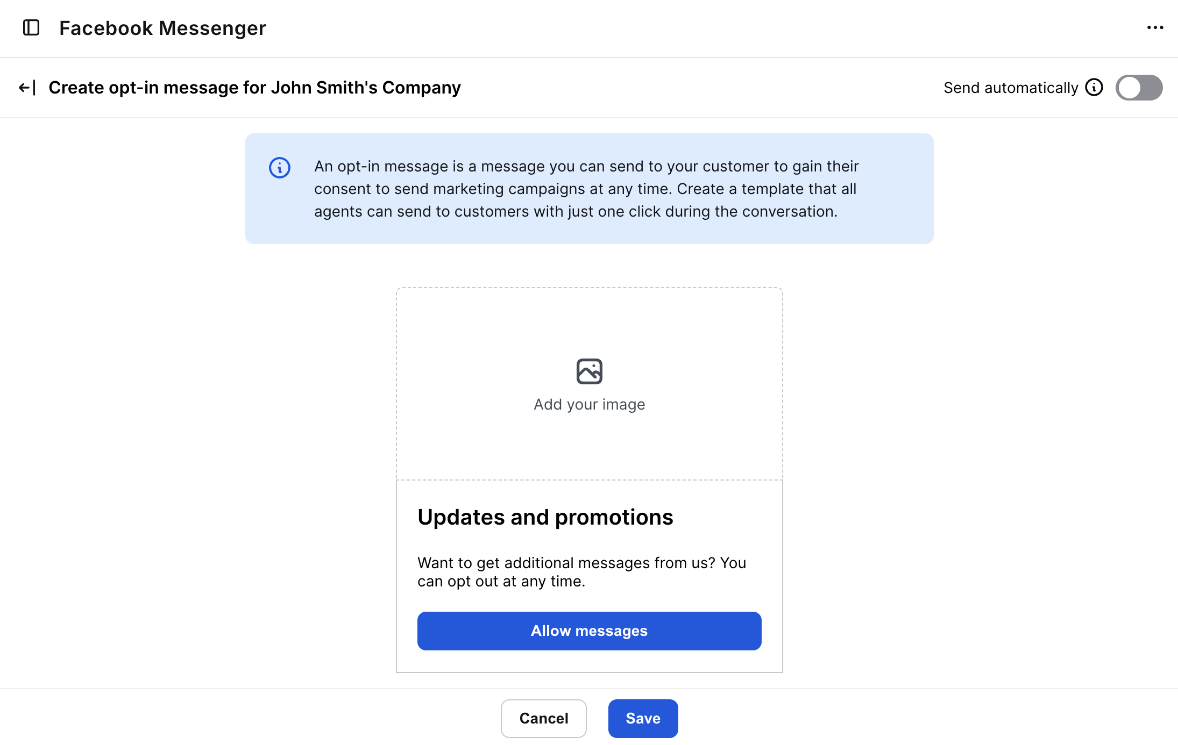Click the blue info icon in banner

point(280,168)
